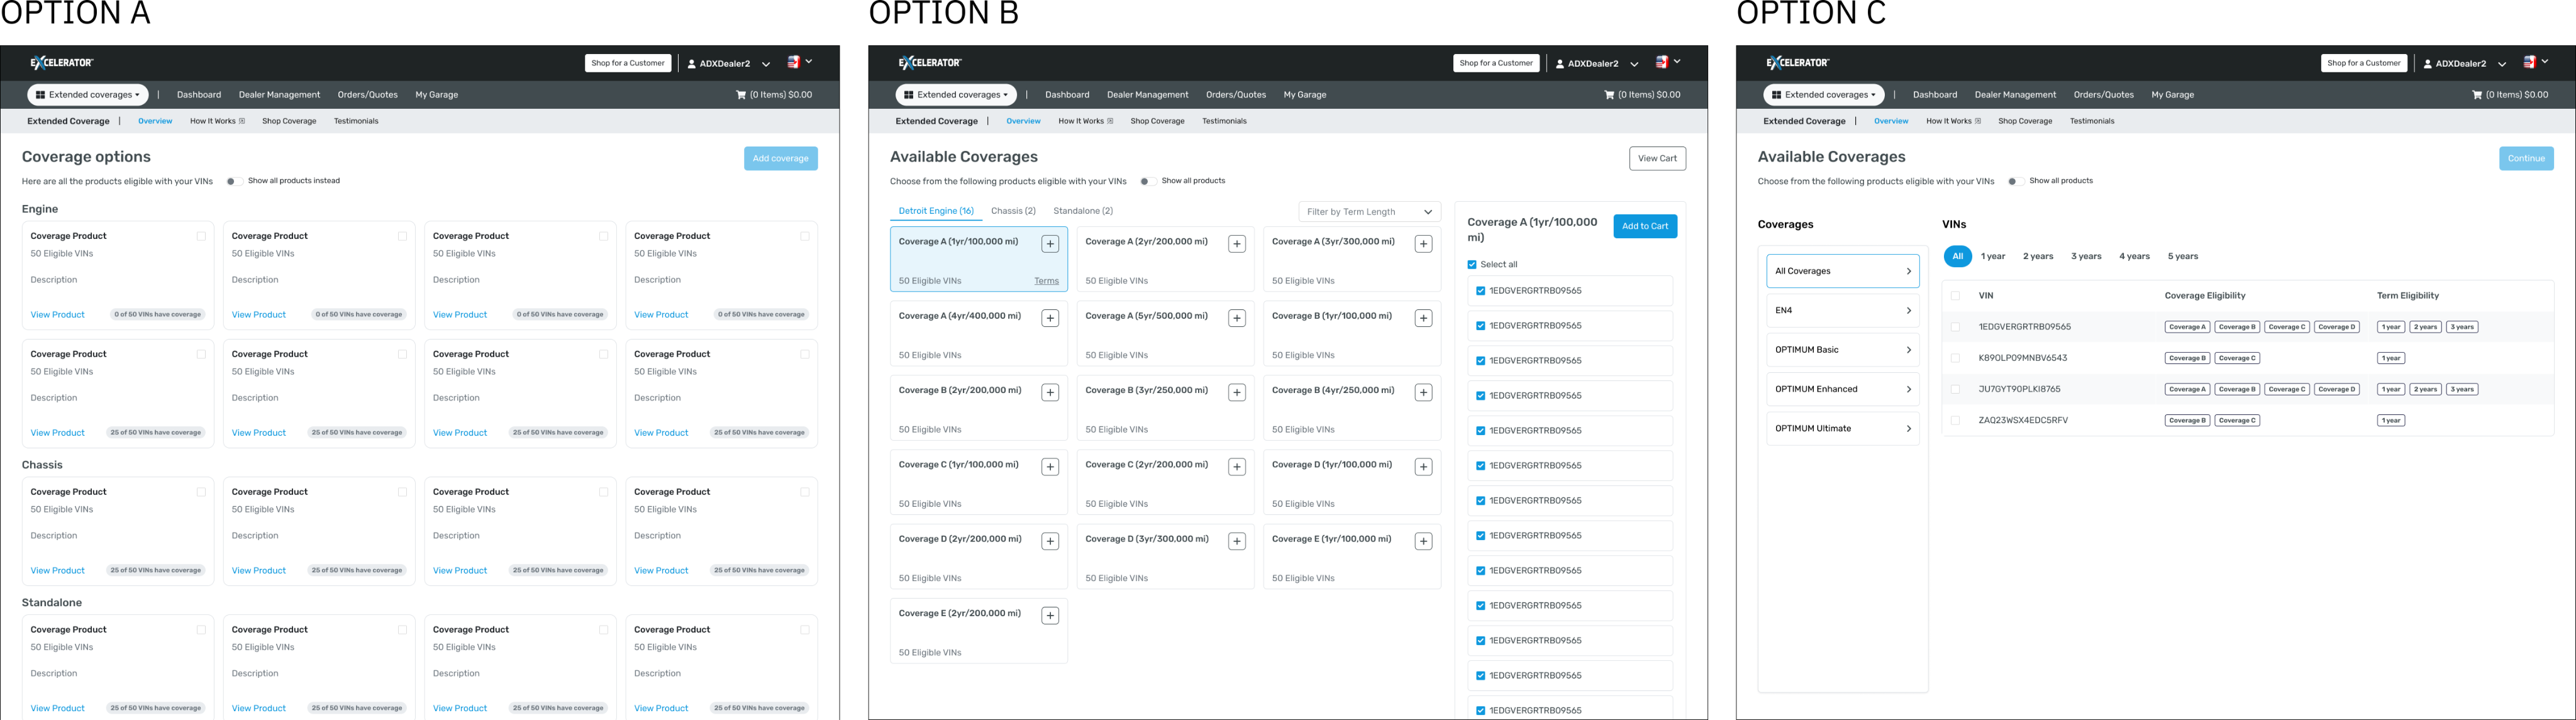Open 'Extended coverages' dropdown in Option A
Screen dimensions: 2576x720
(88, 95)
